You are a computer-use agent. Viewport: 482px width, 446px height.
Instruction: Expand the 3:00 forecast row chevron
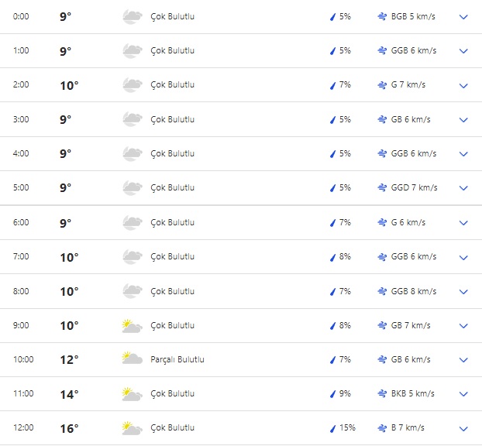tap(463, 120)
